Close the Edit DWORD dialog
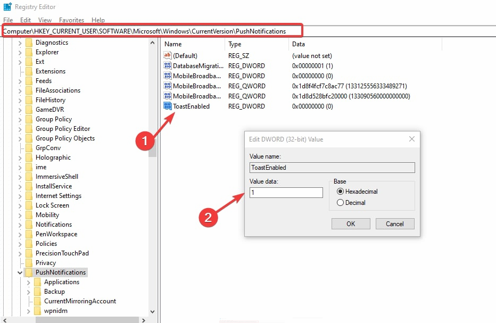 point(411,139)
